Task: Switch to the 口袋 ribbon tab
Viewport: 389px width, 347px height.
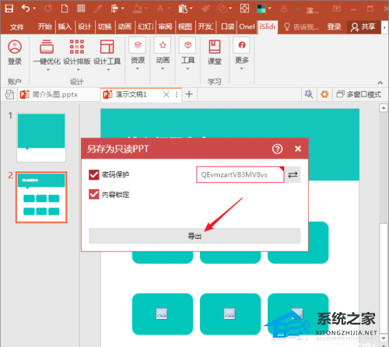Action: click(x=228, y=26)
